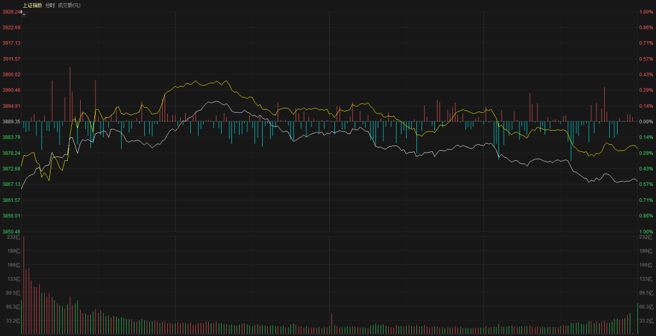The image size is (656, 336).
Task: Click the 33.2亿 label on right volume axis
Action: (644, 321)
